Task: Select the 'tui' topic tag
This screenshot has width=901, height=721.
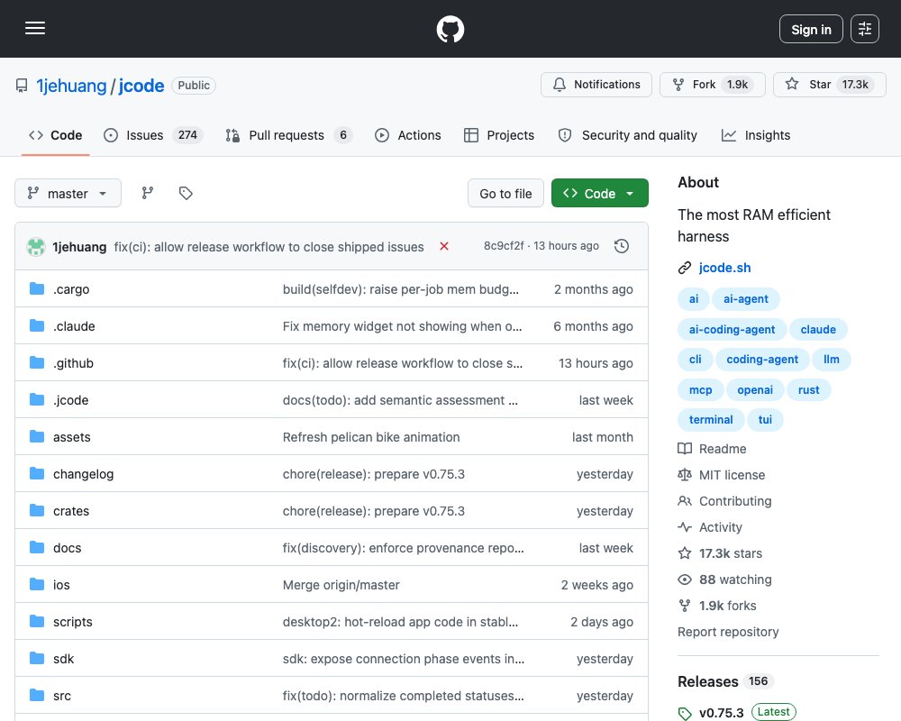Action: (765, 420)
